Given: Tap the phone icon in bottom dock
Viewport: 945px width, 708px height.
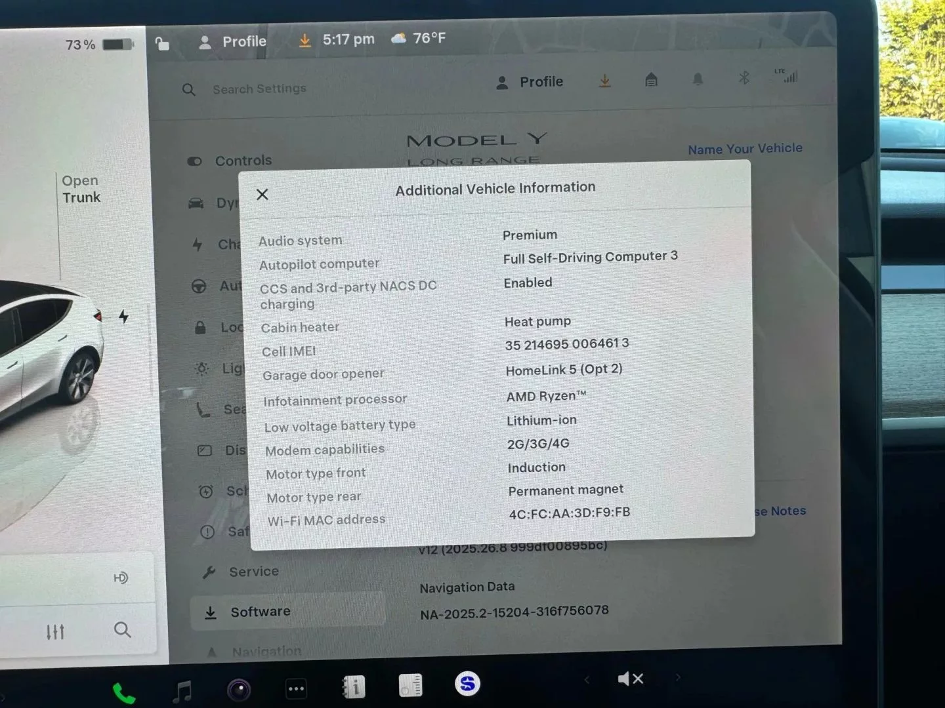Looking at the screenshot, I should [123, 693].
